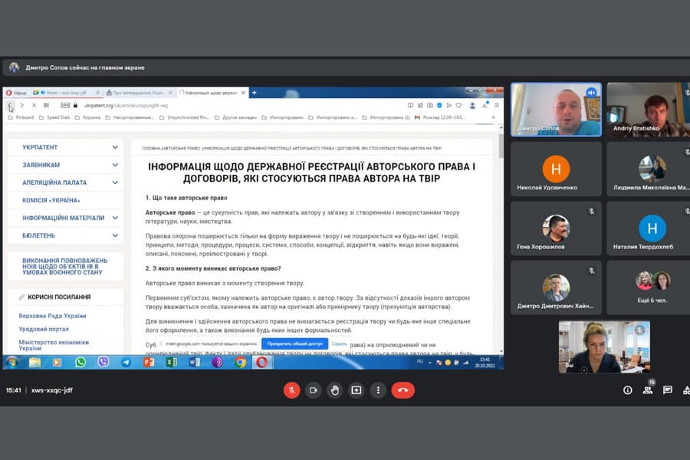Image resolution: width=690 pixels, height=460 pixels.
Task: Open Telegram from the taskbar
Action: (x=126, y=363)
